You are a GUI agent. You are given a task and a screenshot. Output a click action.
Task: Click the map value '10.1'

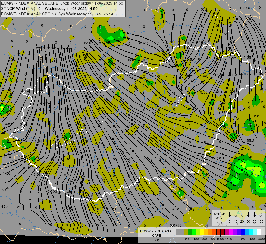(221, 158)
